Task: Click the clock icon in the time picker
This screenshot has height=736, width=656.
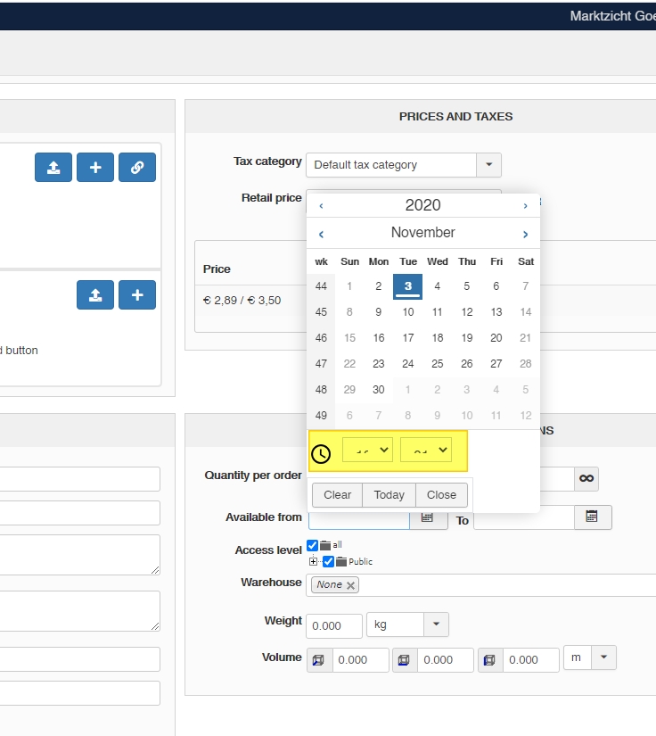Action: click(x=321, y=453)
